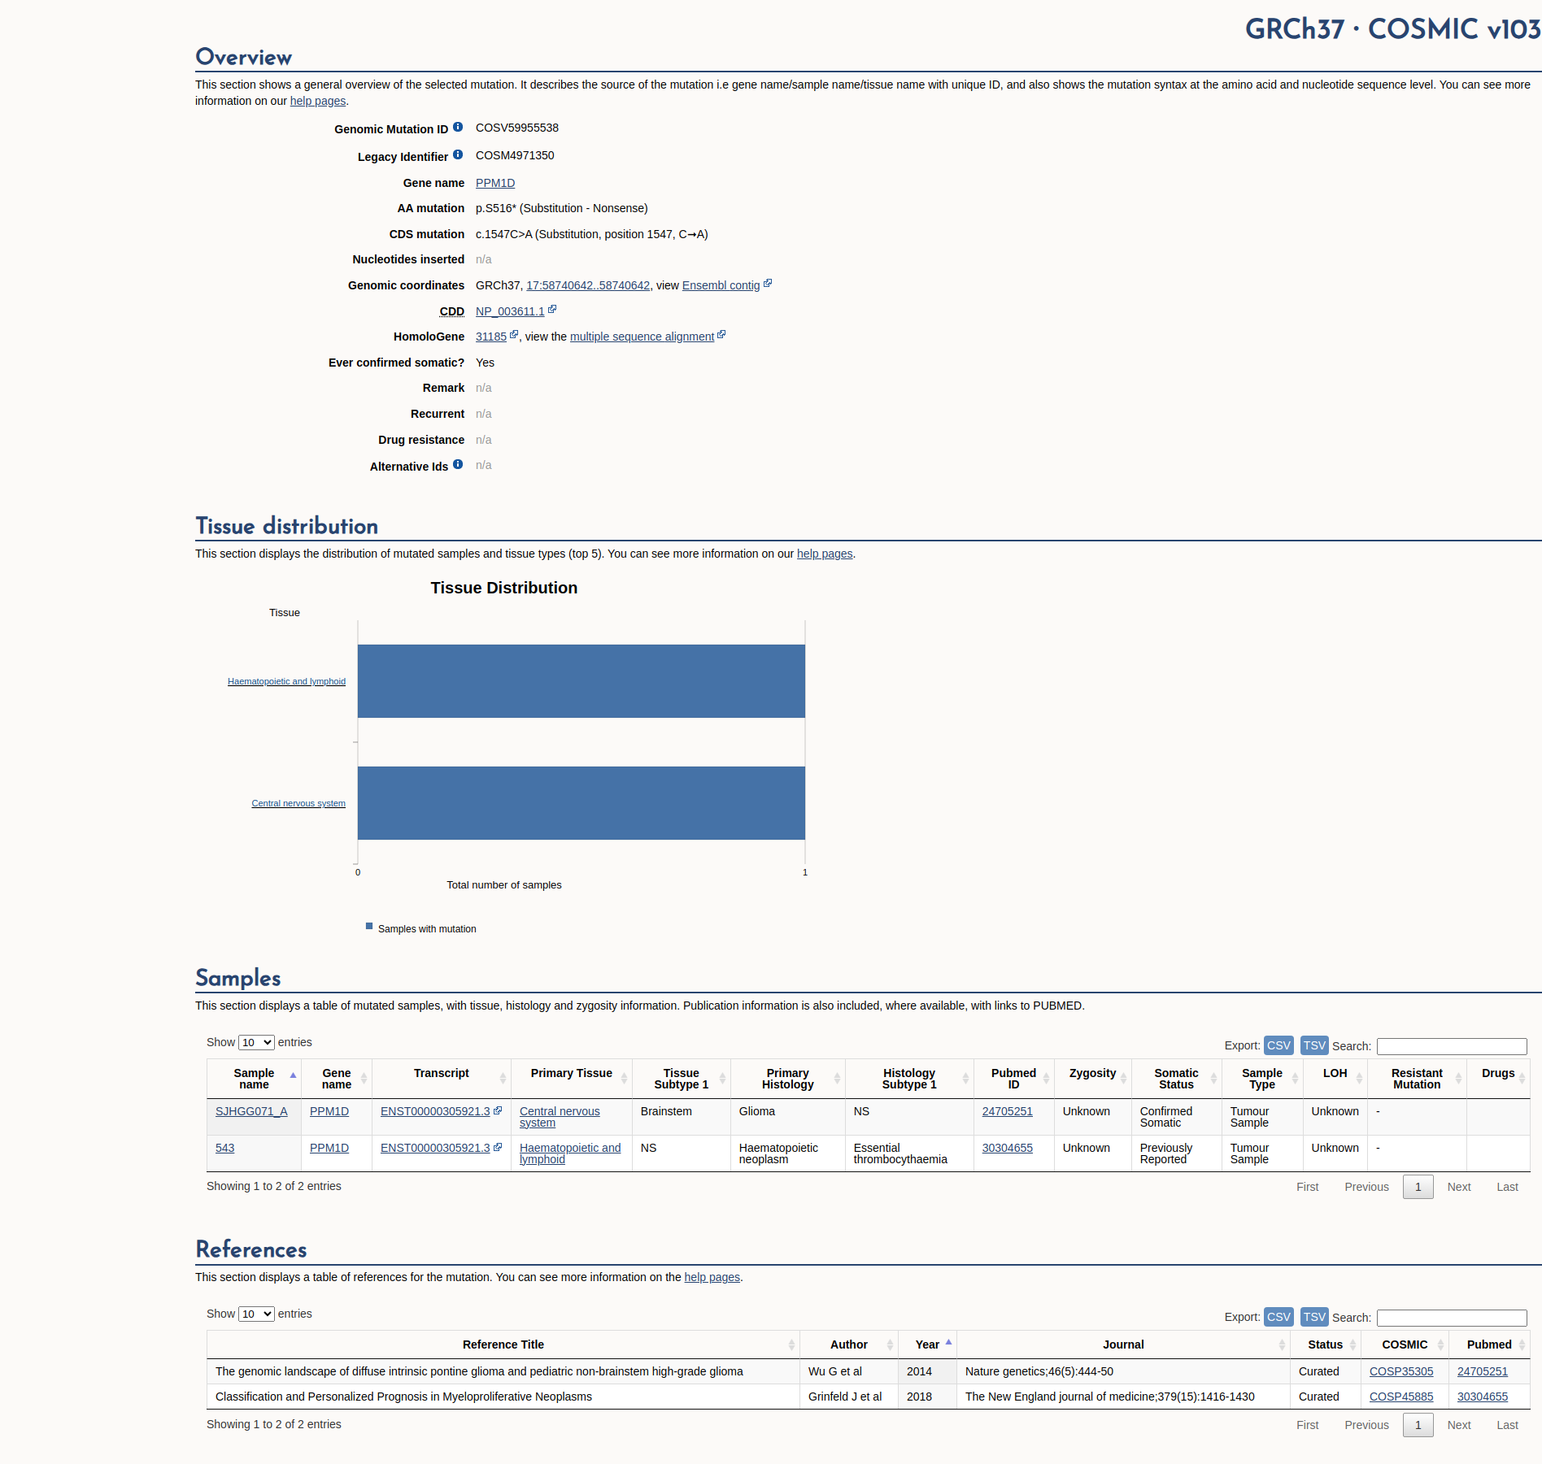Open help pages link in Tissue distribution
The width and height of the screenshot is (1542, 1464).
pyautogui.click(x=825, y=554)
